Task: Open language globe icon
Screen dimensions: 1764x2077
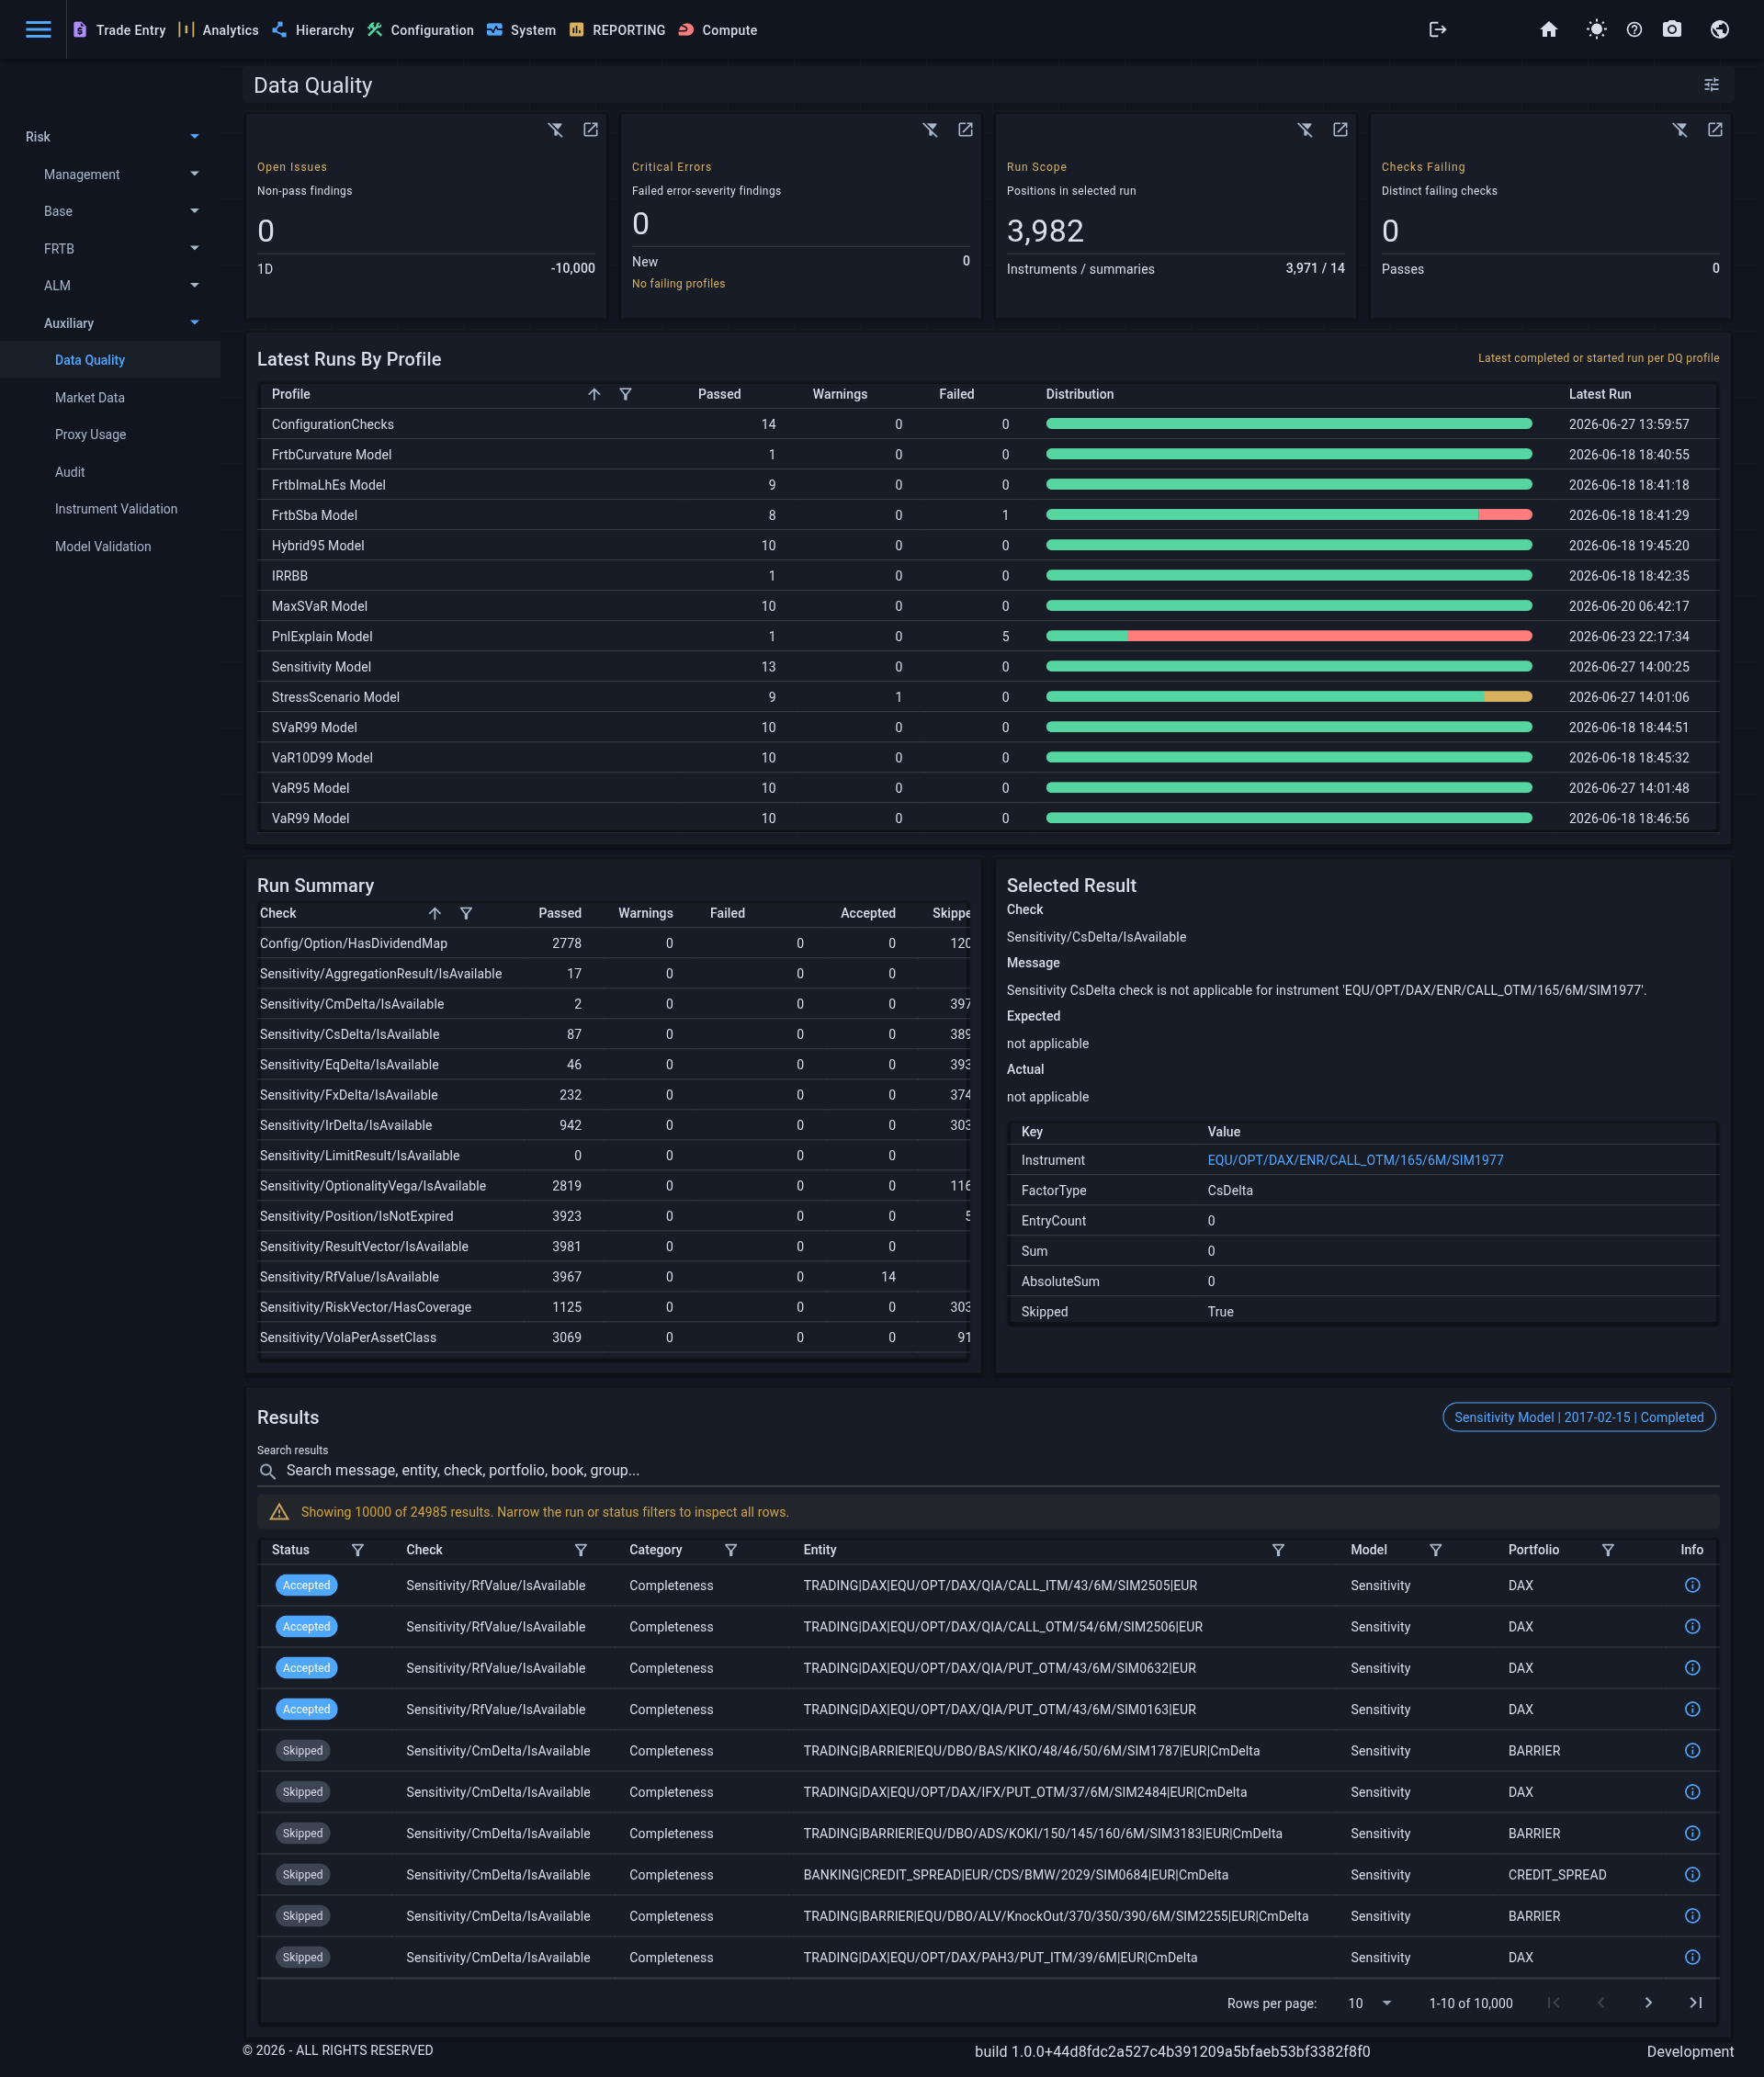Action: [x=1719, y=30]
